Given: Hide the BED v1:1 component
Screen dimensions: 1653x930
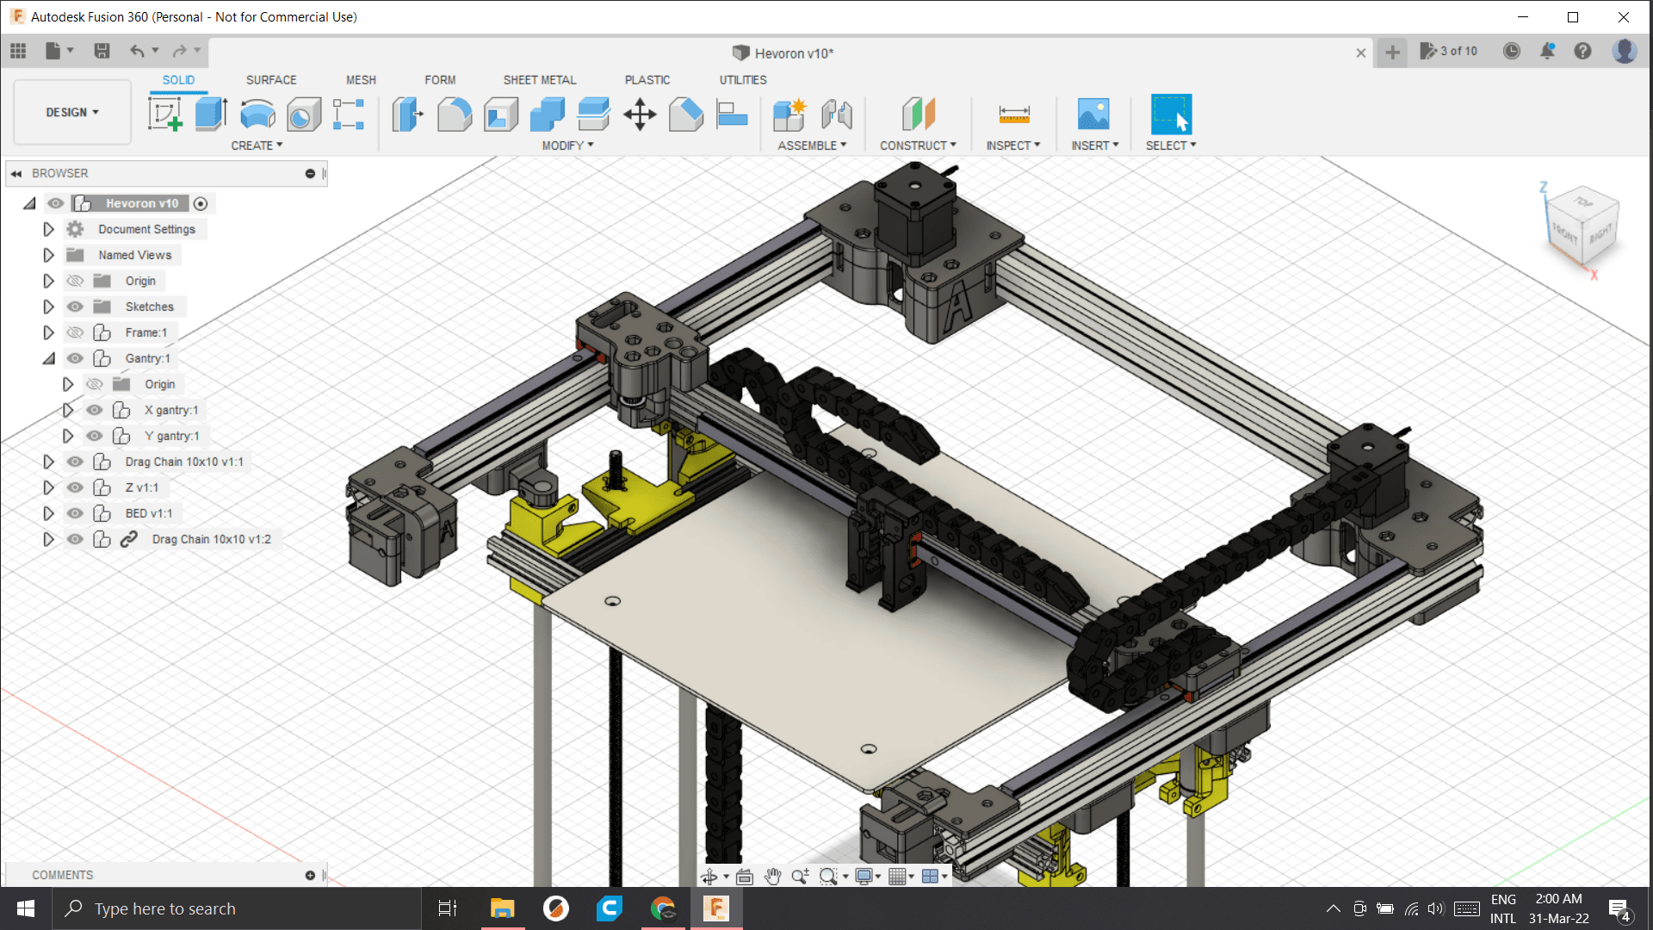Looking at the screenshot, I should 75,513.
